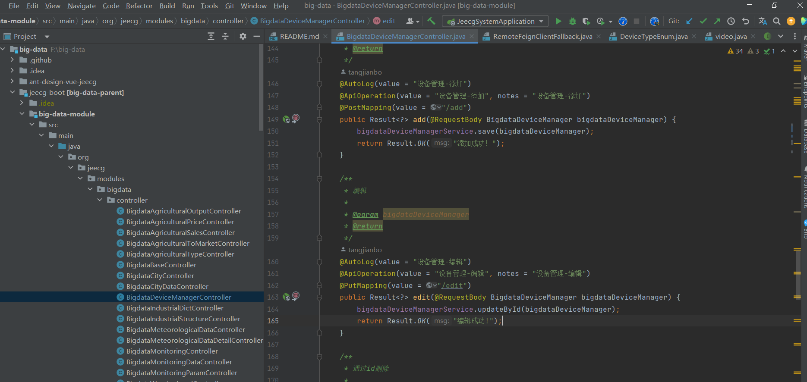Collapse the big-data-module node
807x382 pixels.
pos(22,114)
